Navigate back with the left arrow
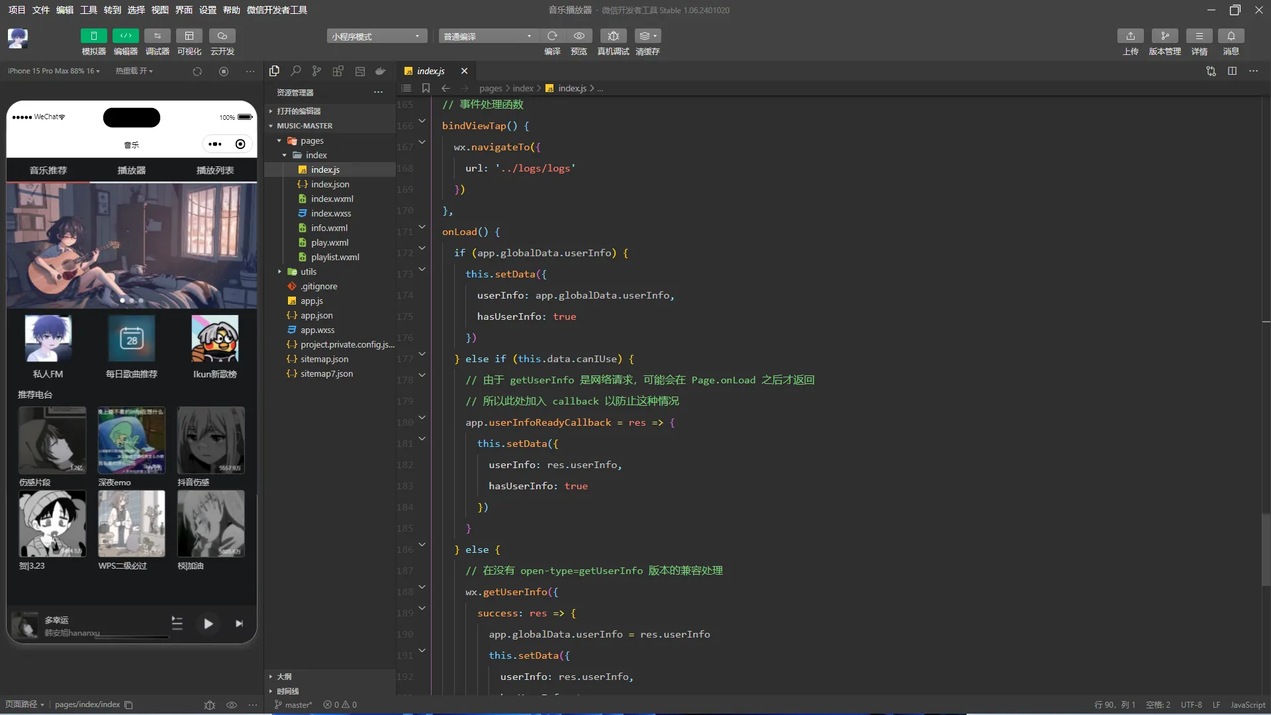Screen dimensions: 1271x715 (x=446, y=88)
